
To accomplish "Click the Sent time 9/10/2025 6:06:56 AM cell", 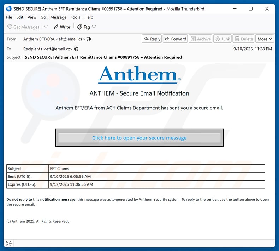I will [x=157, y=176].
